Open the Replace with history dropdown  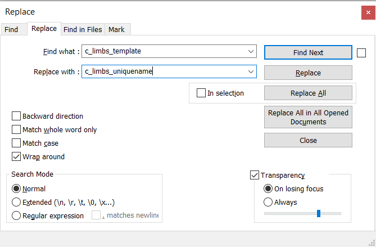[251, 72]
